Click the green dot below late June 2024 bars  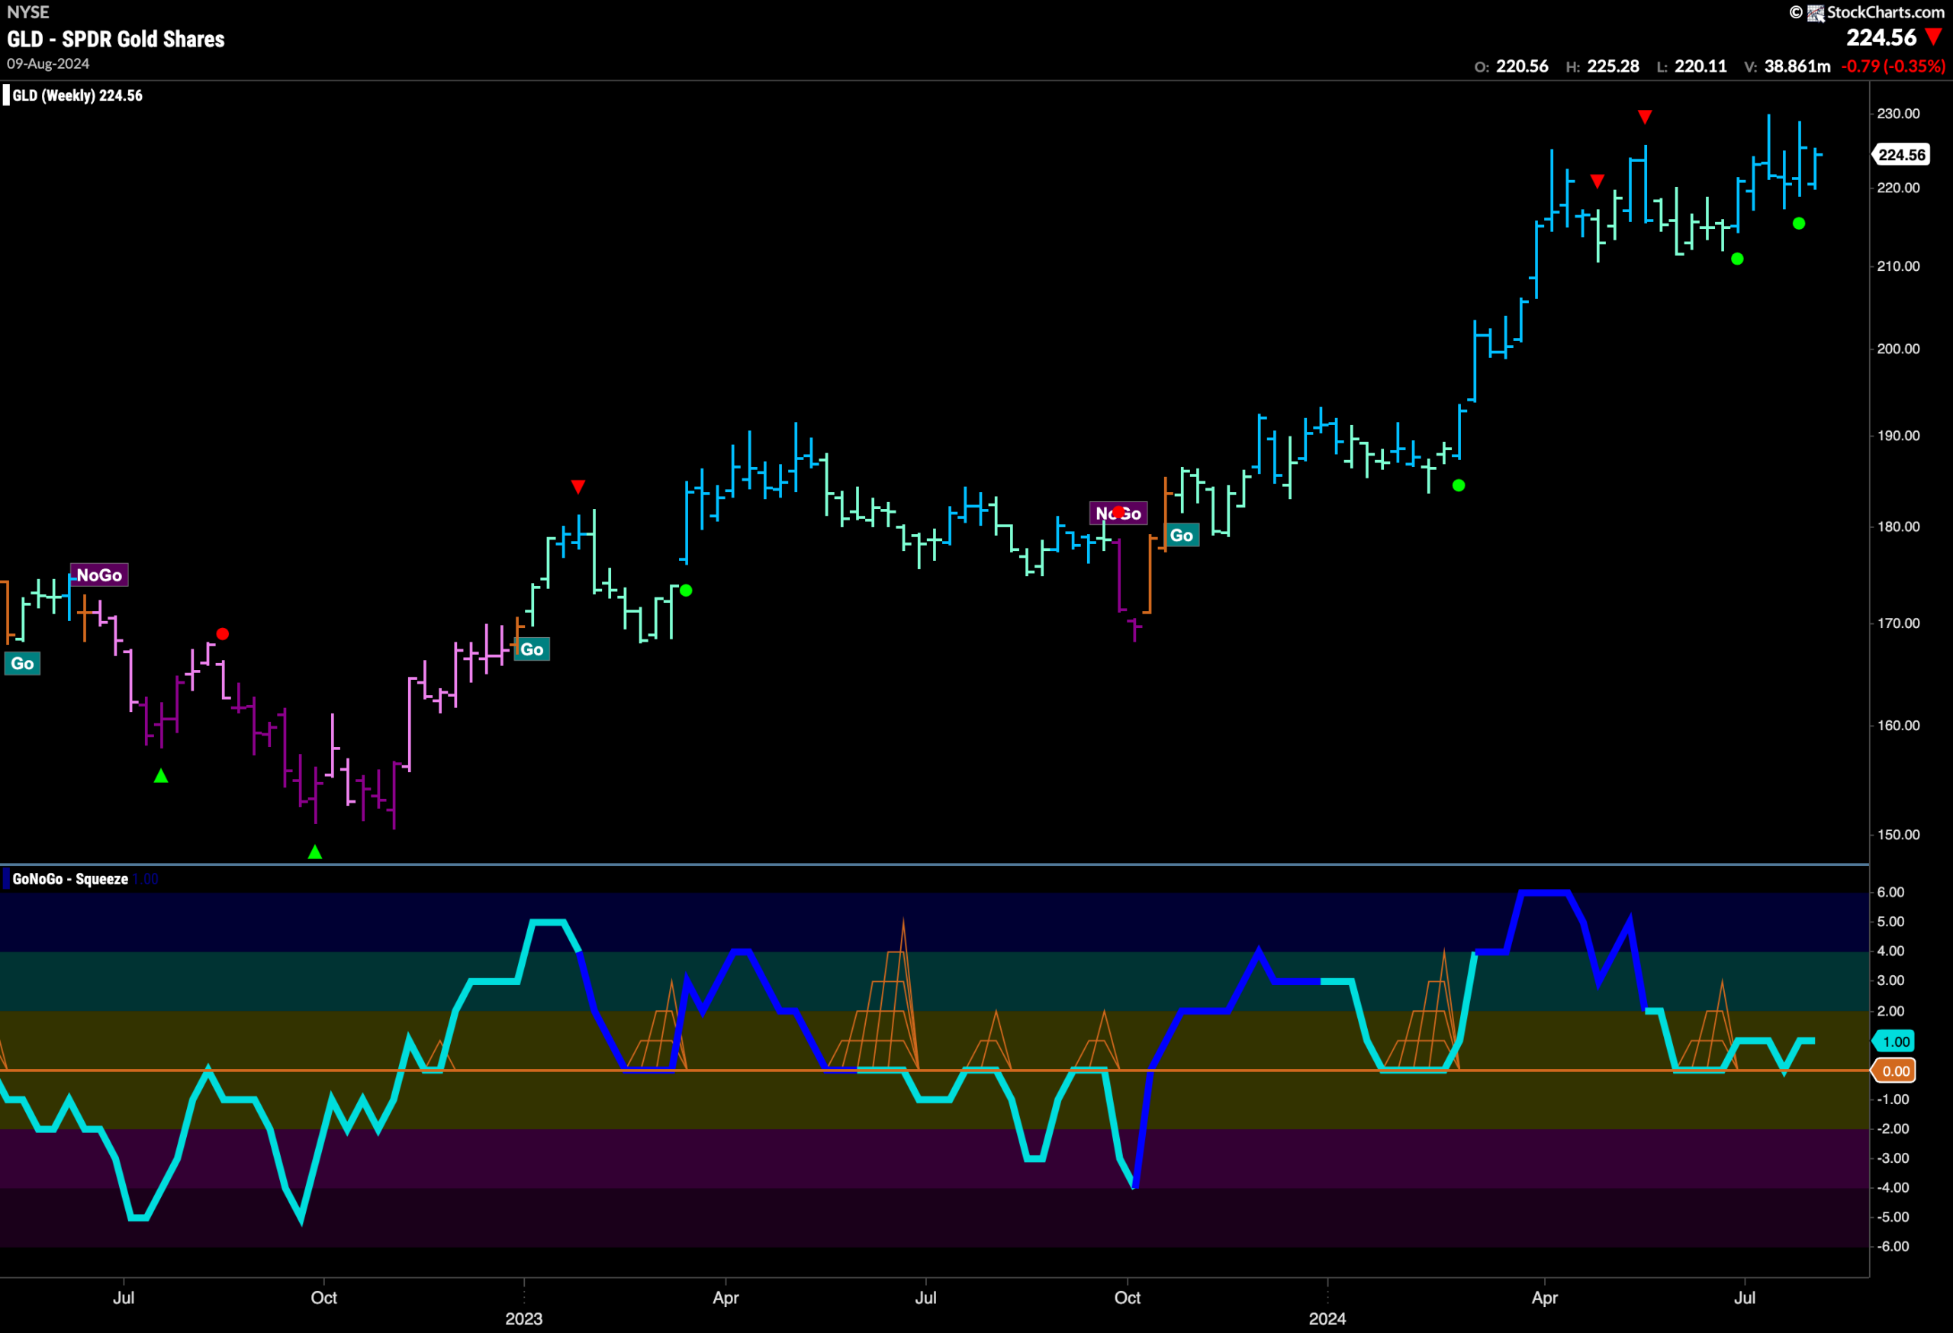pyautogui.click(x=1737, y=259)
